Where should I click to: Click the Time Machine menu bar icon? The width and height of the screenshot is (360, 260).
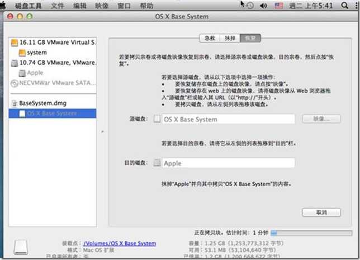tap(250, 5)
